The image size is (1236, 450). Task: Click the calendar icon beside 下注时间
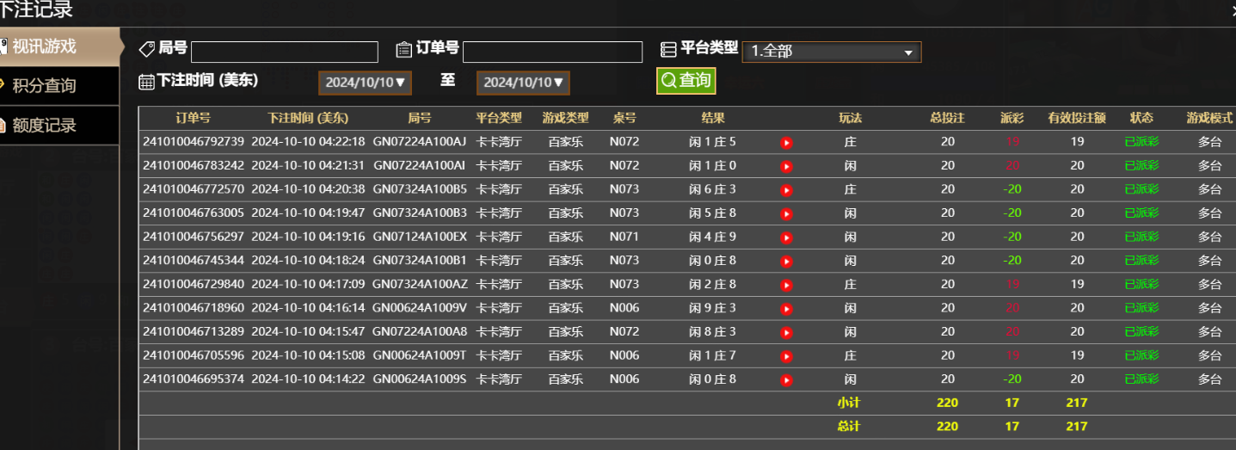point(146,82)
